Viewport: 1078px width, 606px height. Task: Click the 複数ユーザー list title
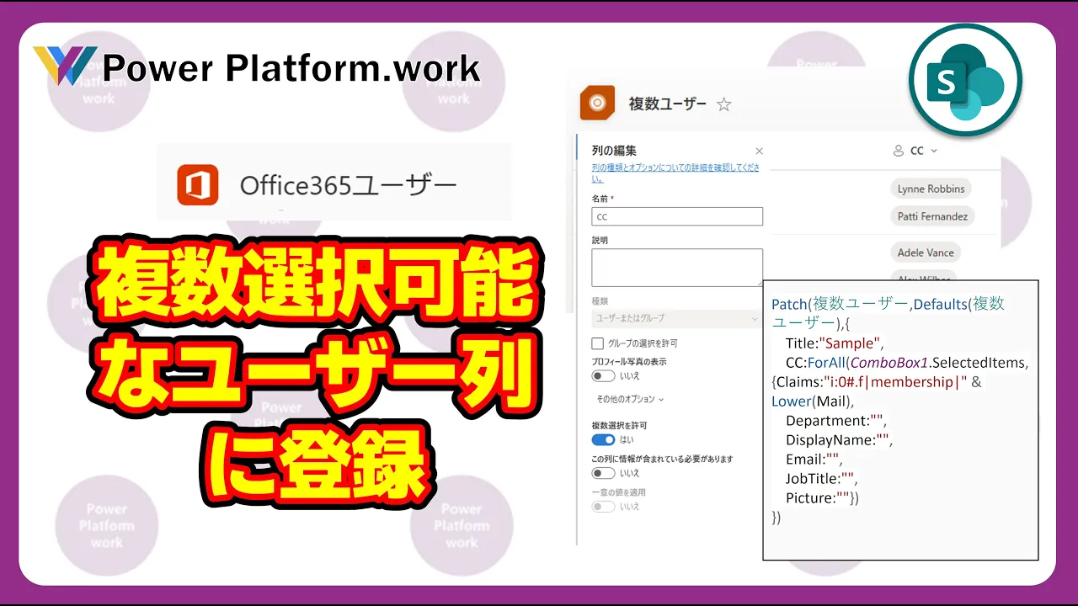tap(668, 104)
